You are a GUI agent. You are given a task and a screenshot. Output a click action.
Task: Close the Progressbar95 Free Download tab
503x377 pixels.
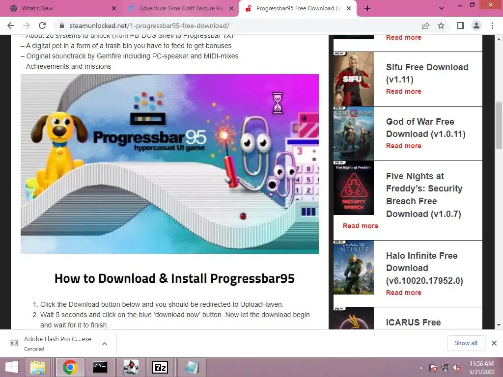click(349, 8)
